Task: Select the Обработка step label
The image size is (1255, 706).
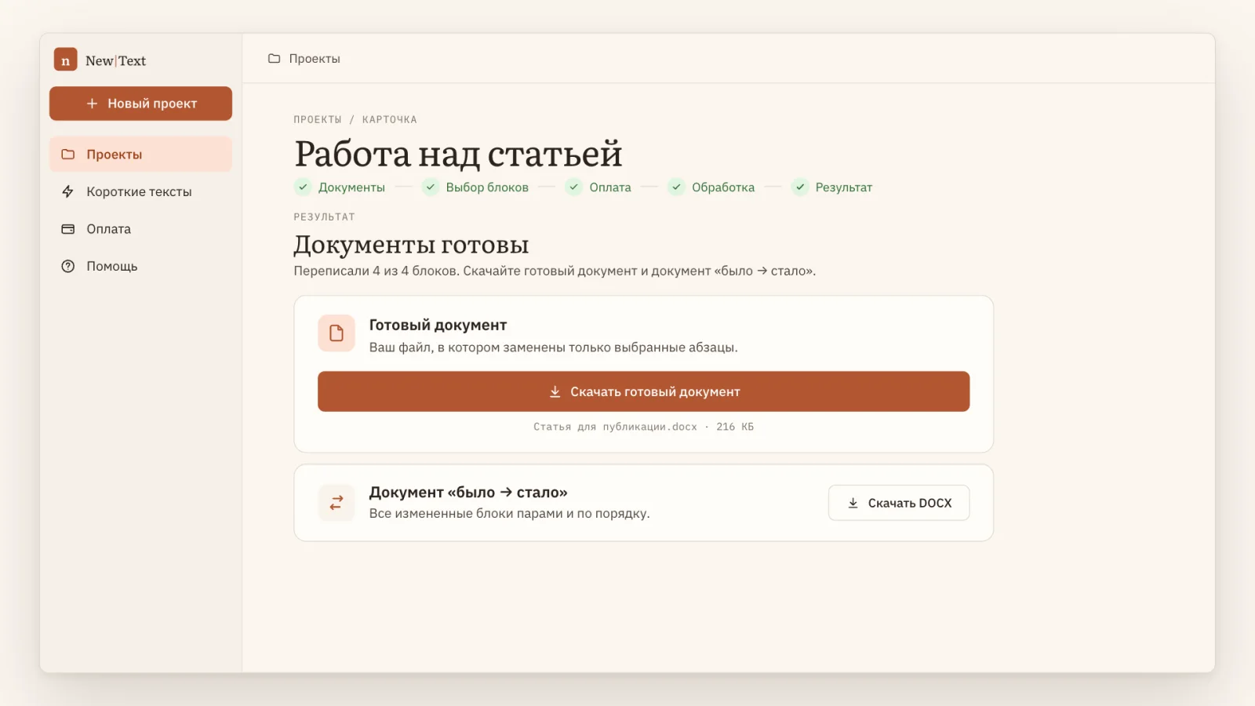Action: click(723, 187)
